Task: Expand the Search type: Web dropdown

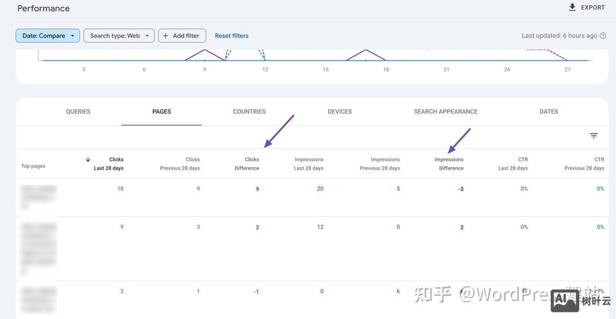Action: pos(119,36)
